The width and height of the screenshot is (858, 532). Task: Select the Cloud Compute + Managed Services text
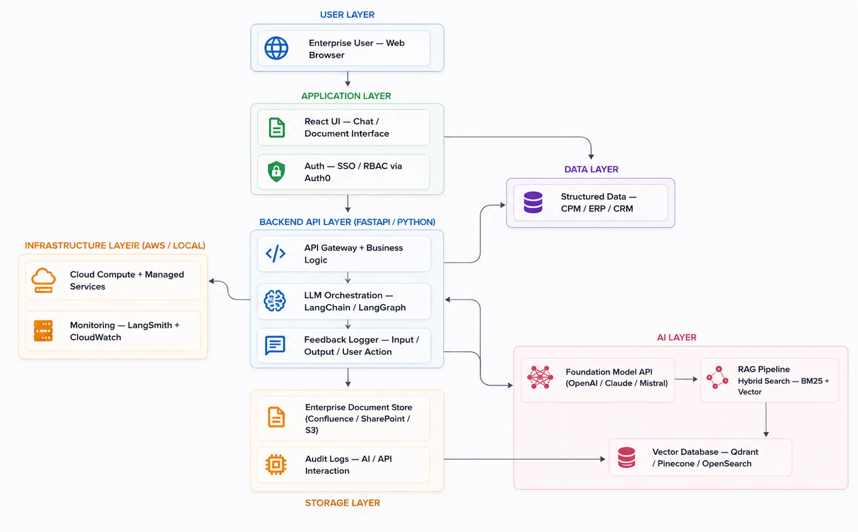pyautogui.click(x=127, y=281)
